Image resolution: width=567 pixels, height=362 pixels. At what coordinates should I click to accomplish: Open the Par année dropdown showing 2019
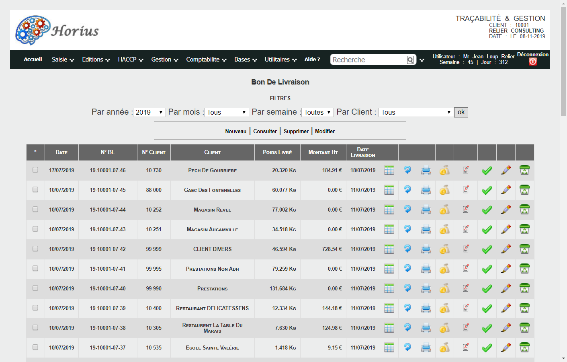coord(149,112)
